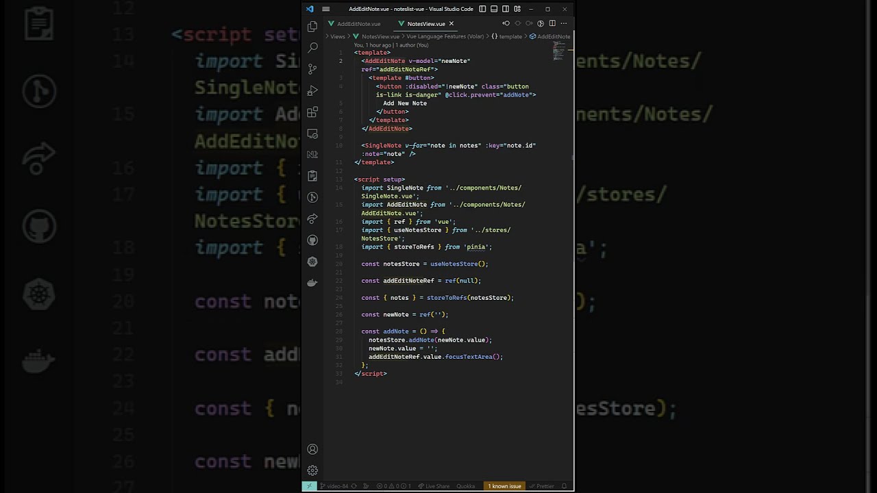Open the Explorer view in activity bar
Image resolution: width=877 pixels, height=493 pixels.
pos(312,27)
